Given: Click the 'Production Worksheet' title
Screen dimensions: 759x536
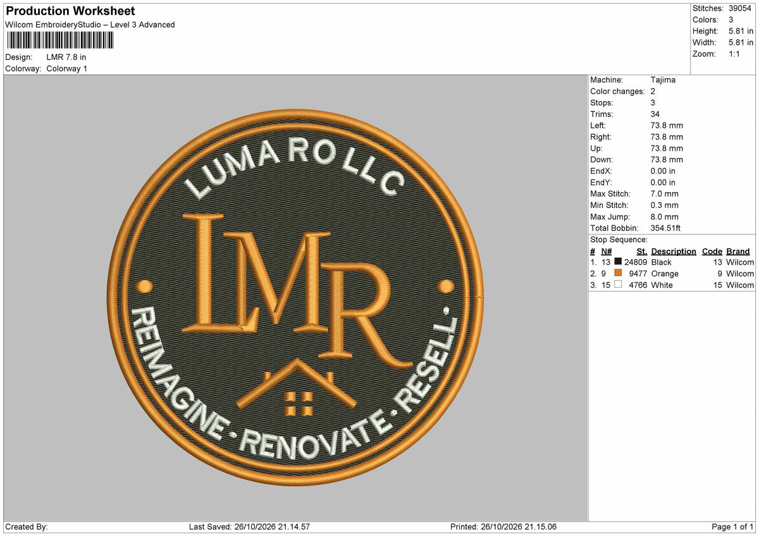Looking at the screenshot, I should pos(70,11).
